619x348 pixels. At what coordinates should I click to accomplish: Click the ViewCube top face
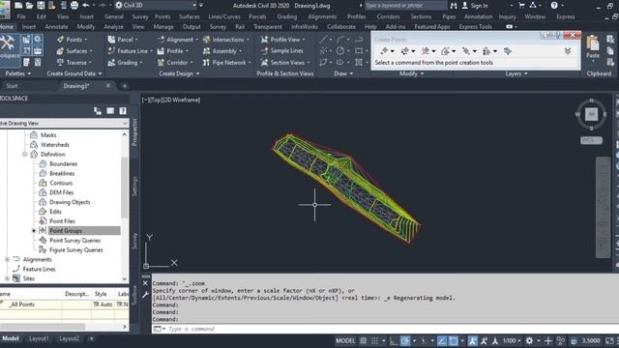coord(591,114)
